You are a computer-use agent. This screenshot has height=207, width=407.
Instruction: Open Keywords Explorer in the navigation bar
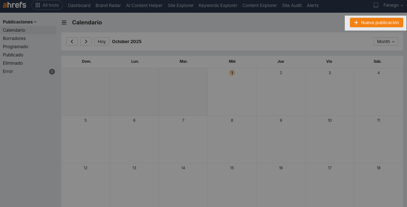coord(218,5)
